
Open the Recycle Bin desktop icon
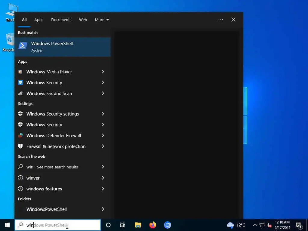click(x=9, y=42)
